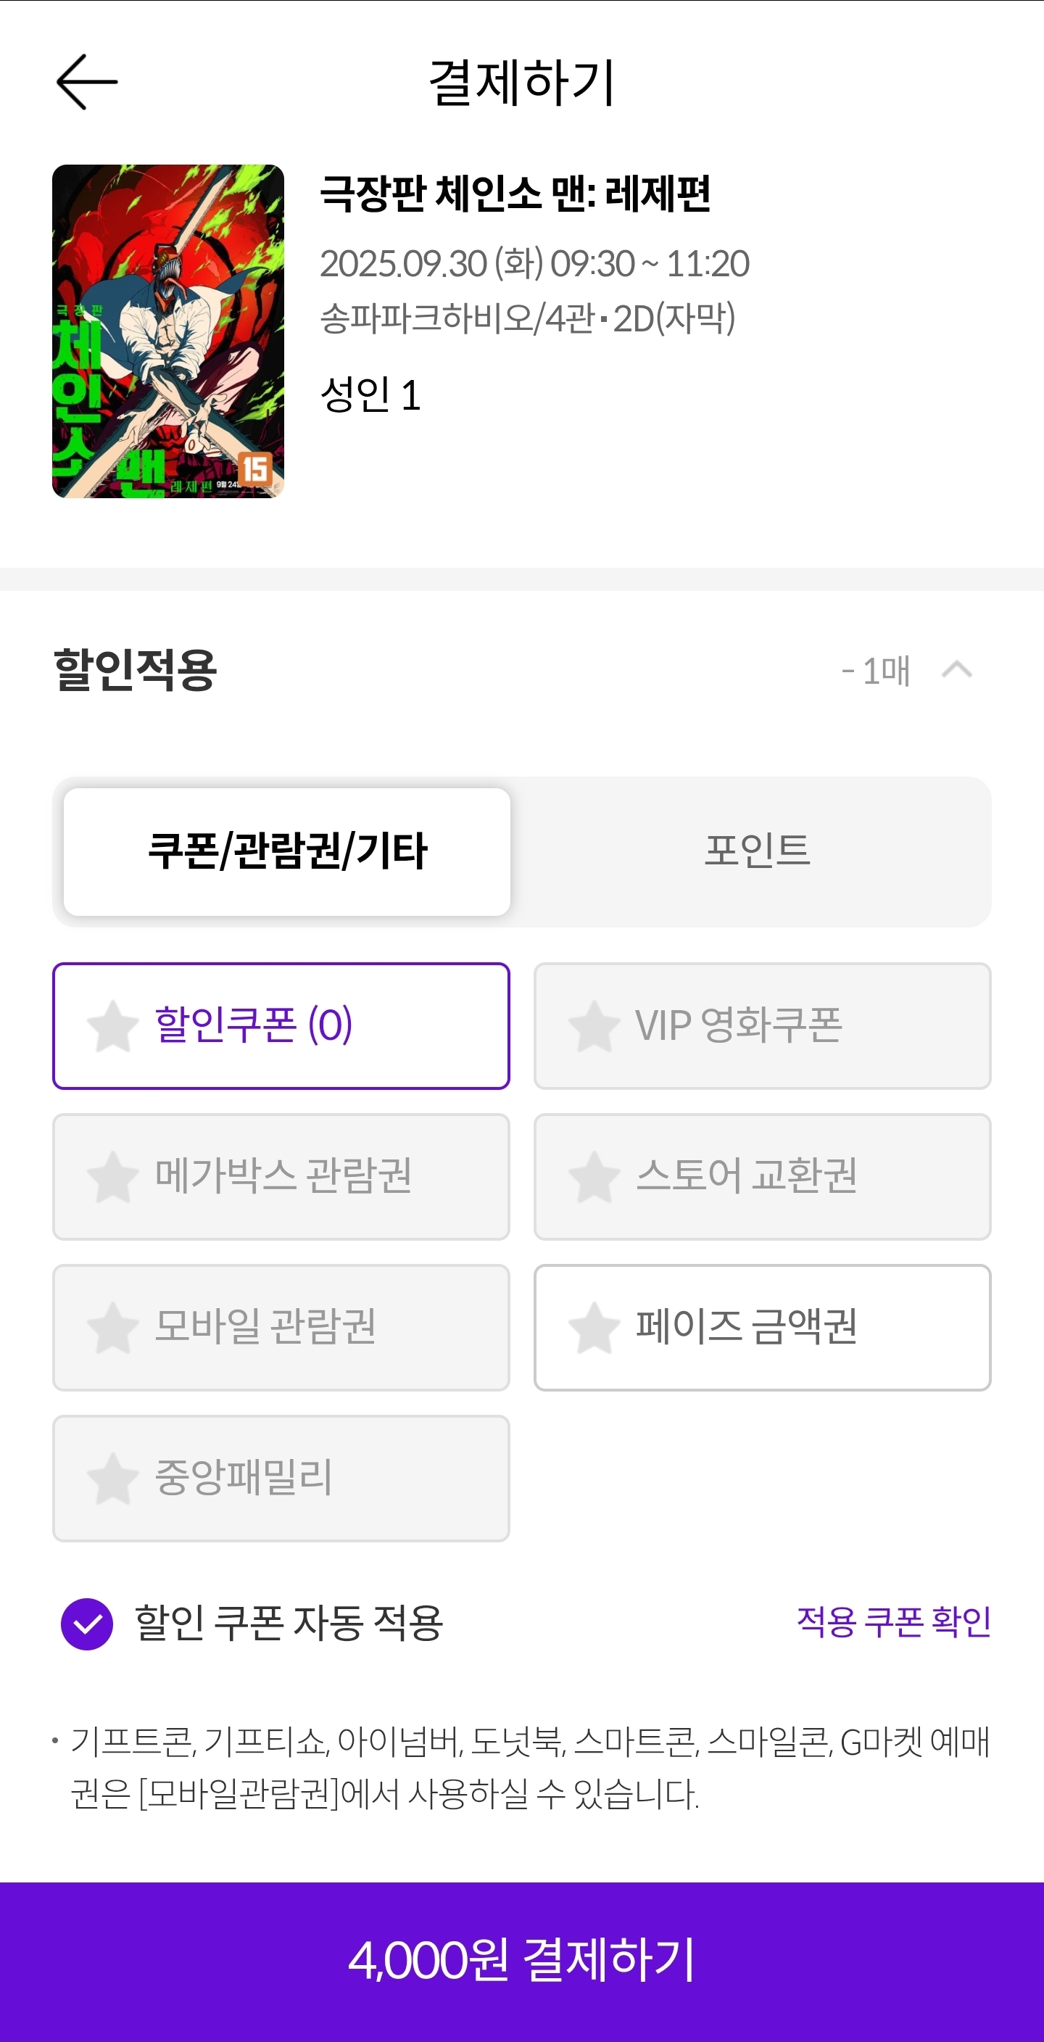
Task: Select the VIP 영화쿠폰 option
Action: click(762, 1026)
